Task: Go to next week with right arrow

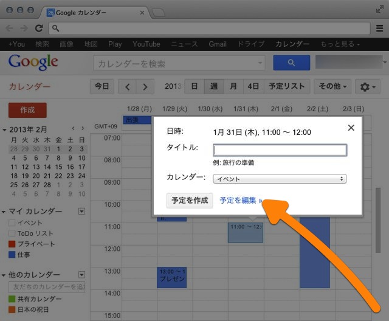Action: click(x=145, y=86)
